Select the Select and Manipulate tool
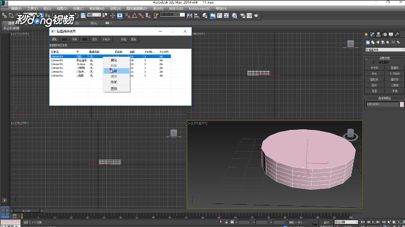Screen dimensions: 405x227 point(113,15)
